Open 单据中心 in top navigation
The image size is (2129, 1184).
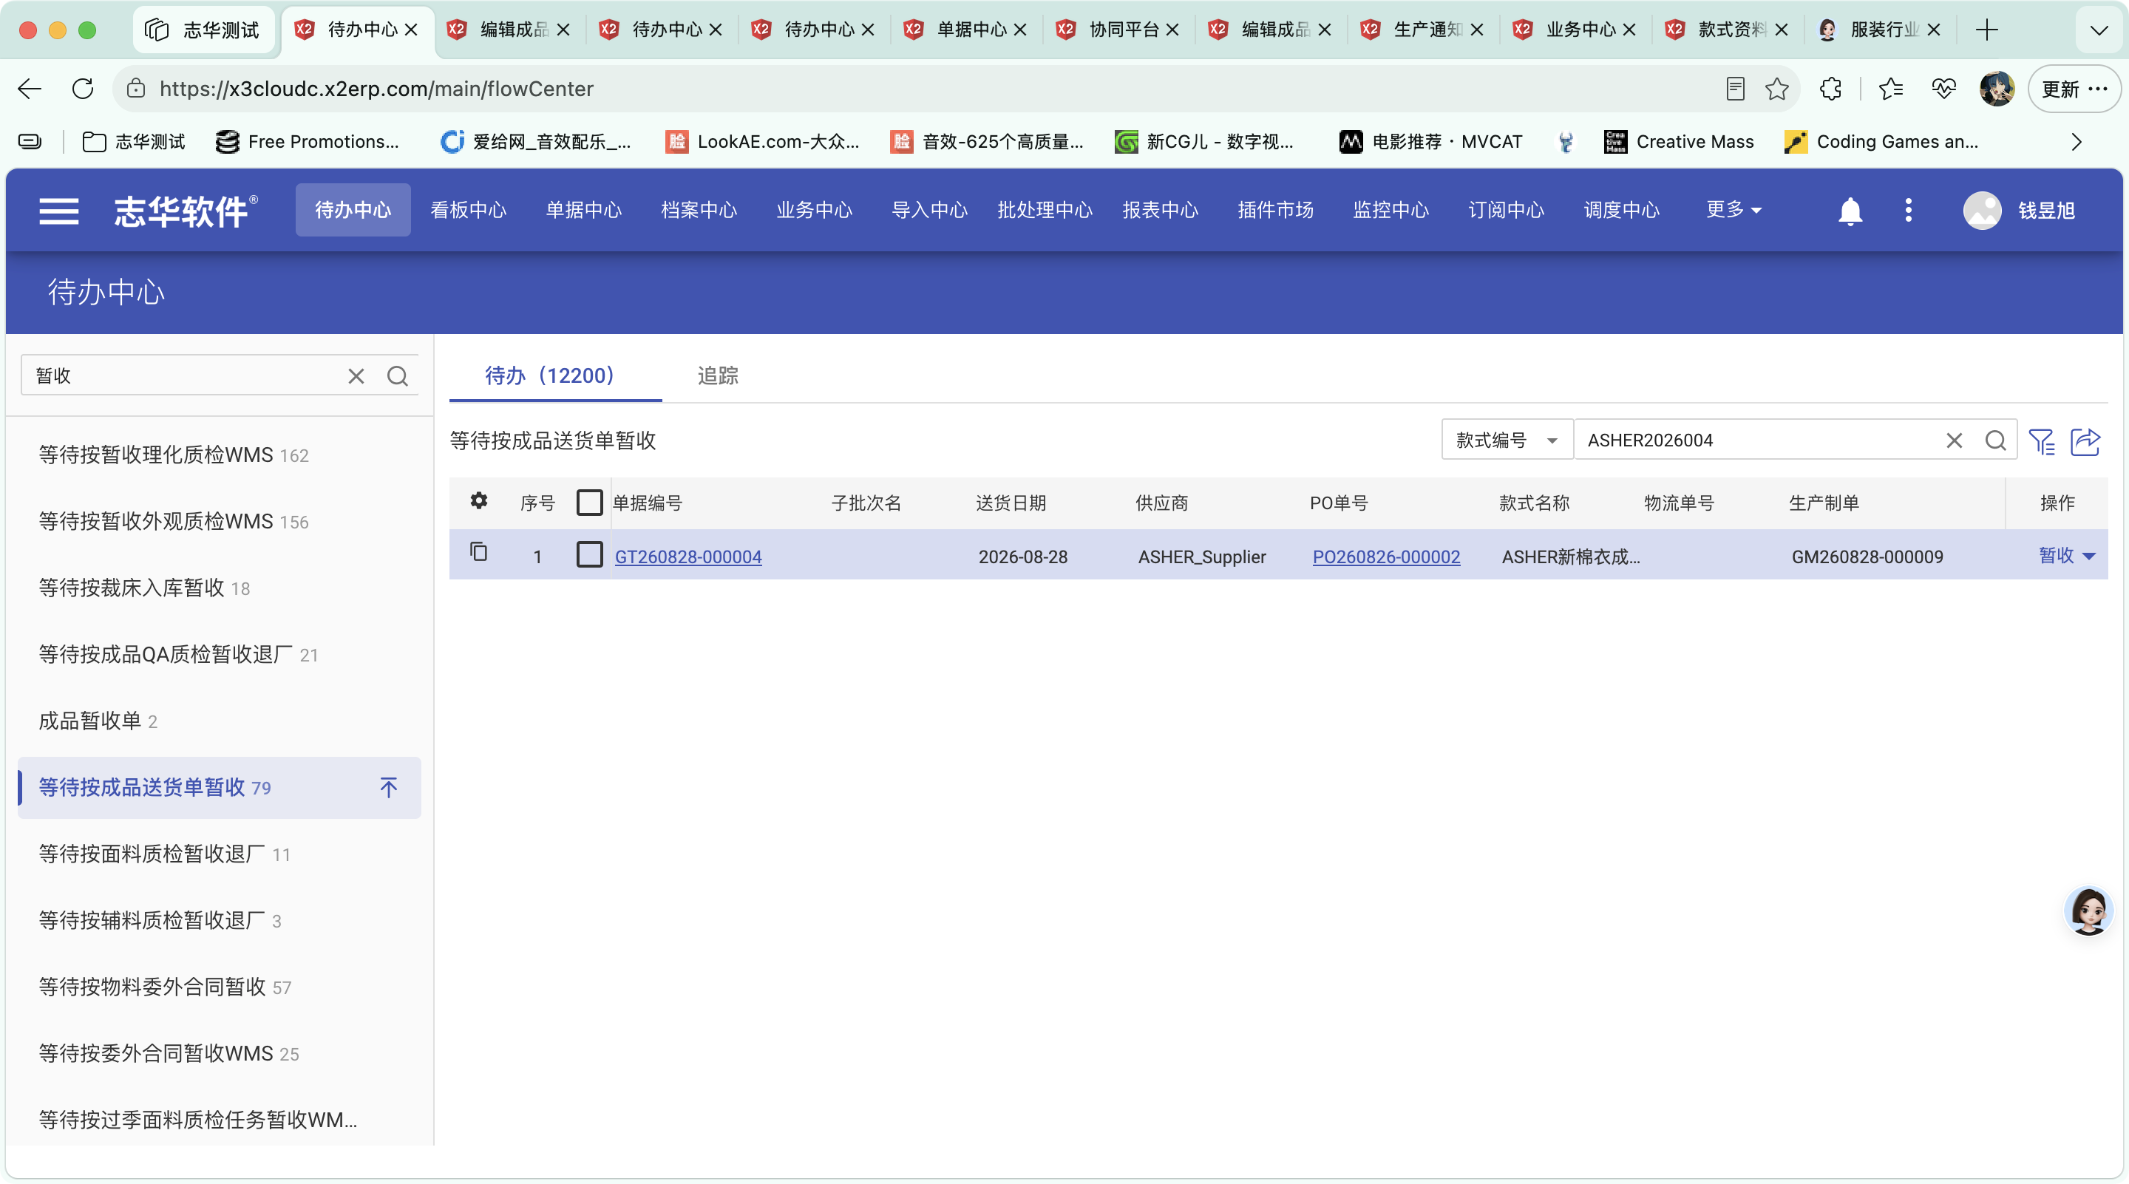583,210
